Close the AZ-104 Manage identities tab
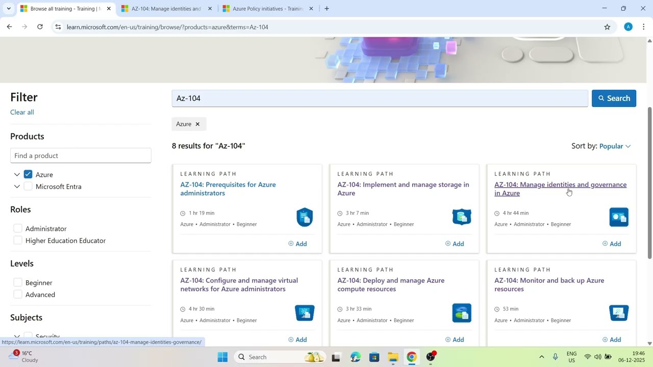 [210, 9]
